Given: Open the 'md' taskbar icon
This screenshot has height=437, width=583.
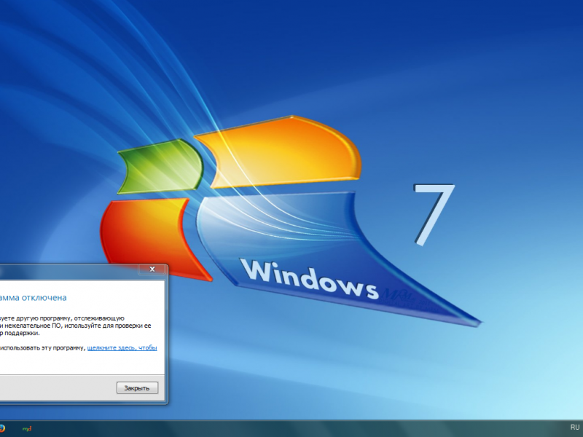Looking at the screenshot, I should coord(27,429).
